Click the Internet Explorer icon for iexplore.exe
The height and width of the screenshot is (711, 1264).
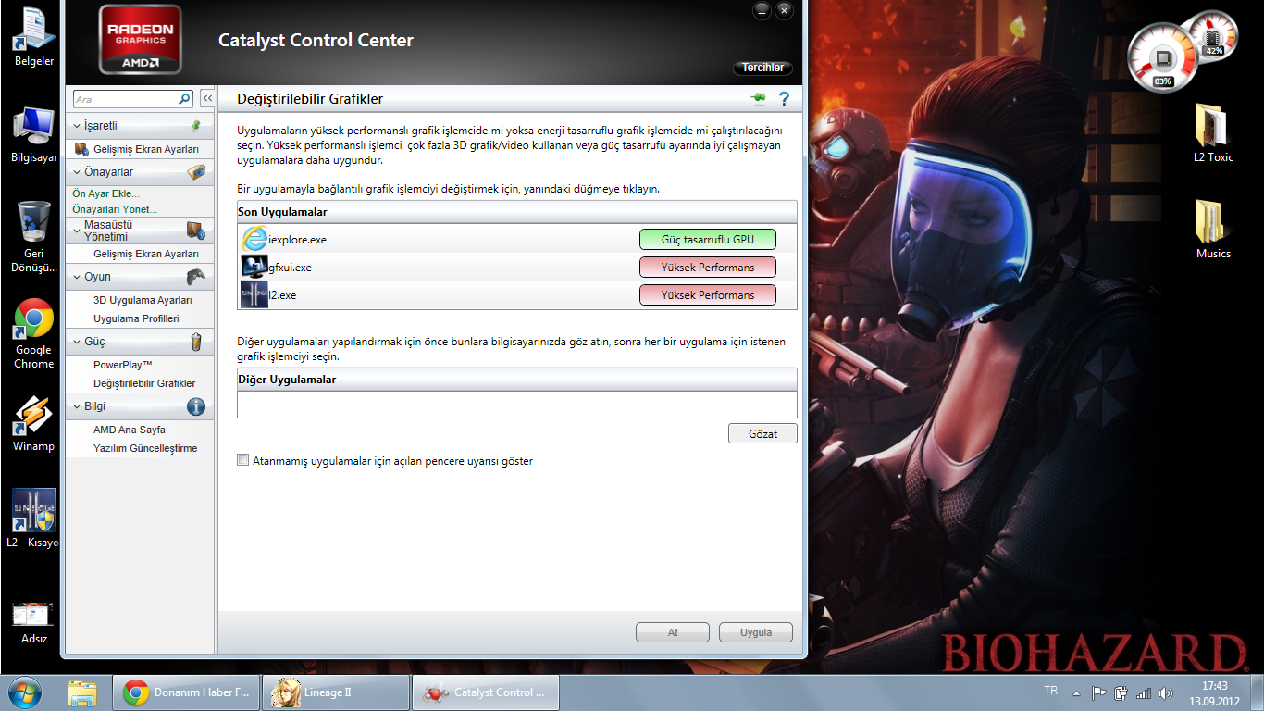(254, 240)
